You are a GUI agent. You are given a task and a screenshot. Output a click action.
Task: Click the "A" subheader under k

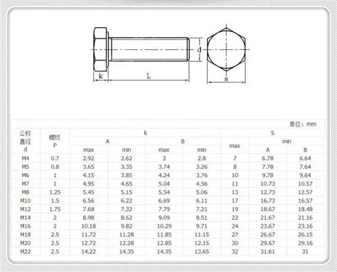tap(107, 142)
